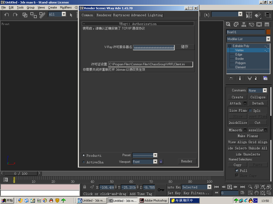Toggle the Show Cage checkbox
Screen dimensions: 273x204
(237, 175)
